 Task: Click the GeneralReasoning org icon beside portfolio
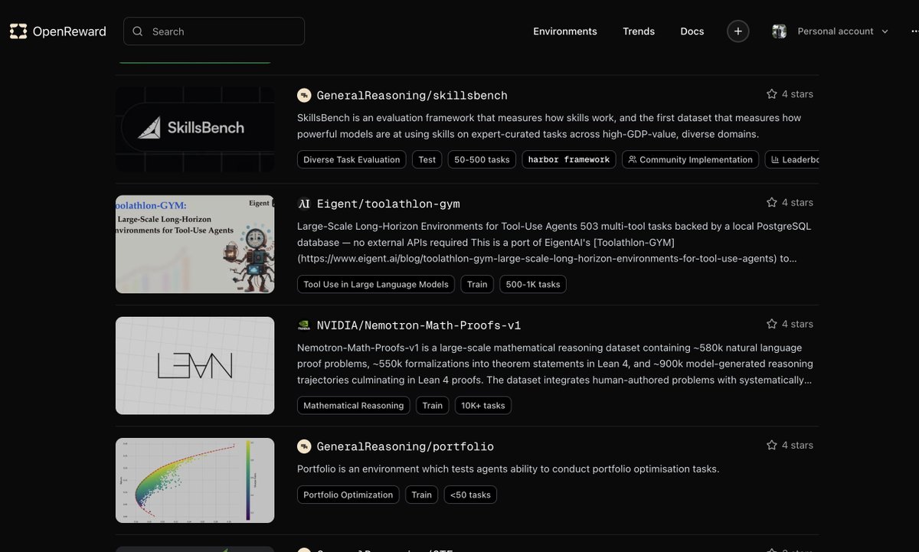(x=304, y=446)
